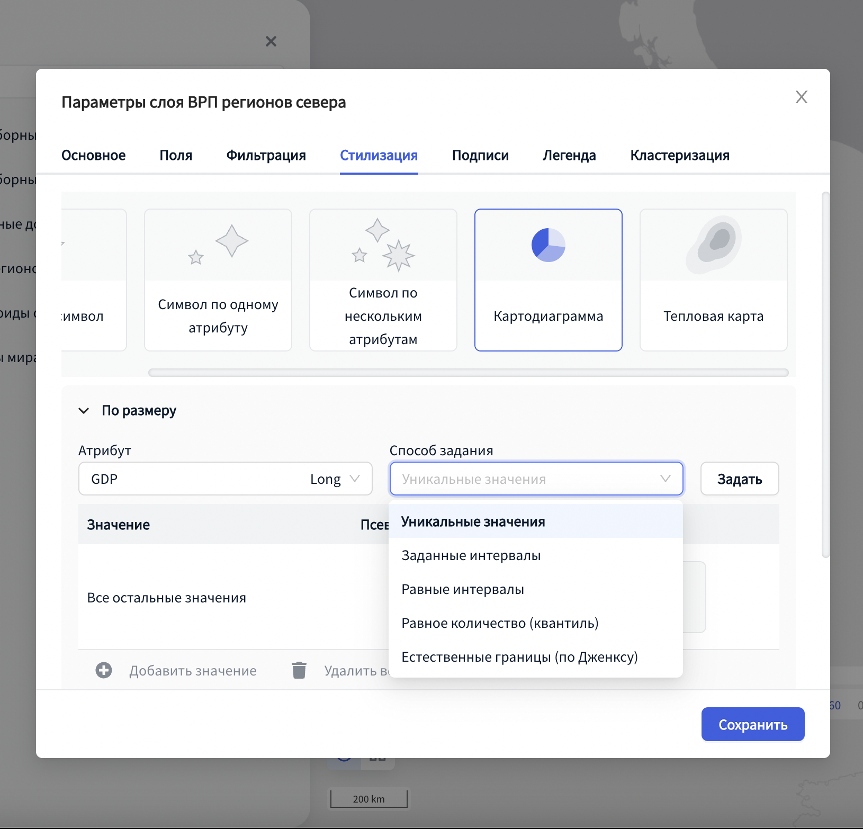Open the Атрибут GDP dropdown
The height and width of the screenshot is (829, 863).
pyautogui.click(x=225, y=479)
